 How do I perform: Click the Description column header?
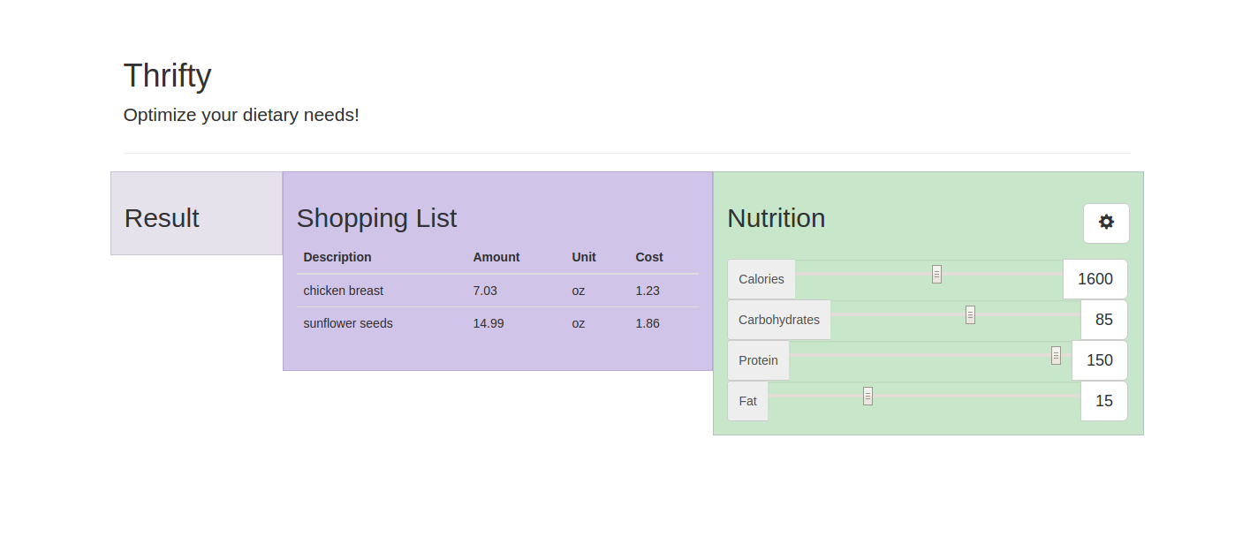337,257
